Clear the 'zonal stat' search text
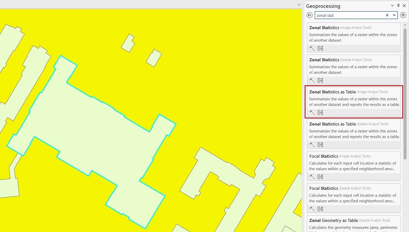409x232 pixels. [x=387, y=15]
